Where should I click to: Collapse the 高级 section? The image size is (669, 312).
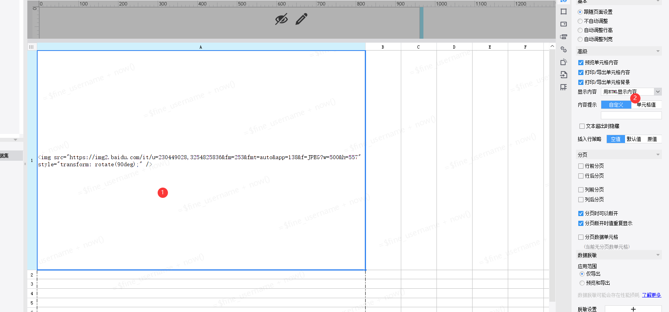(658, 51)
